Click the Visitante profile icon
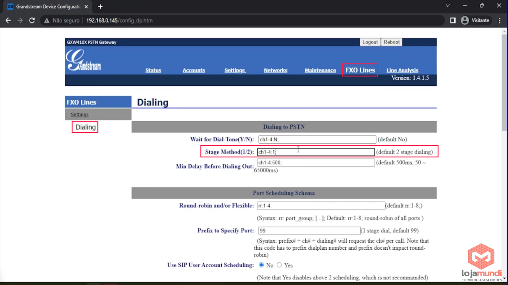Screen dimensions: 508x285 464,20
